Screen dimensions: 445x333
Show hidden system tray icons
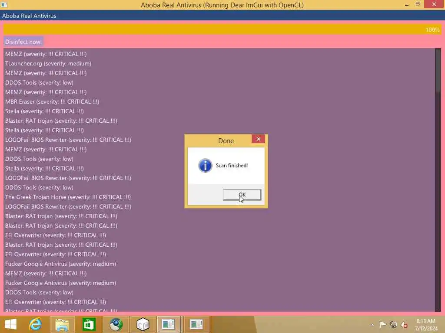click(x=372, y=325)
